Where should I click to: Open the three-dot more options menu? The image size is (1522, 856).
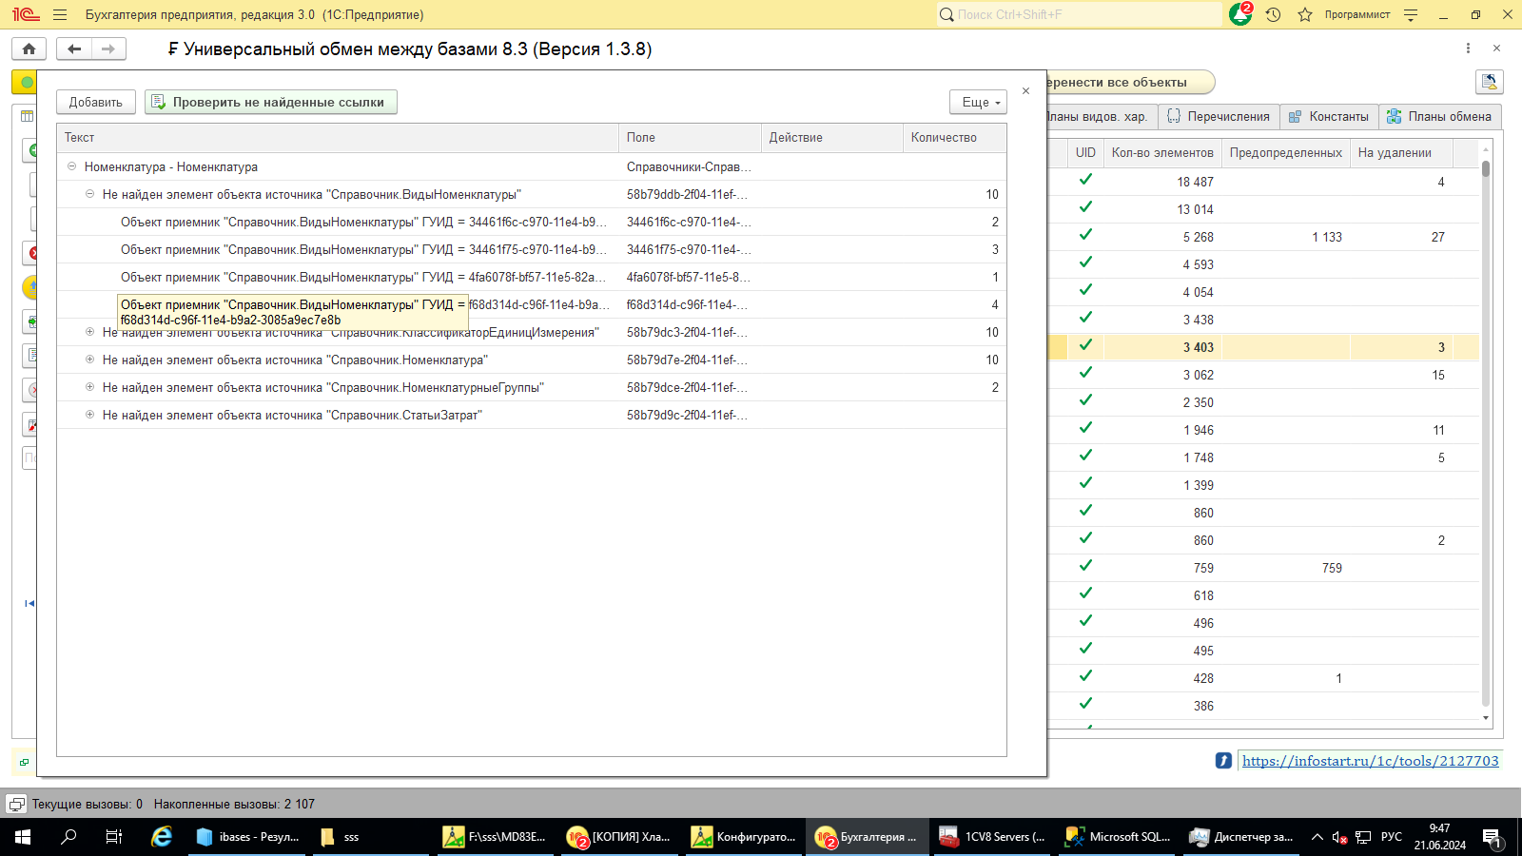tap(1468, 49)
